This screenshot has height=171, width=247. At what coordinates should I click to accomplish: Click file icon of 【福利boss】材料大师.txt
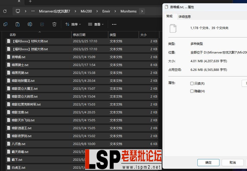9,41
